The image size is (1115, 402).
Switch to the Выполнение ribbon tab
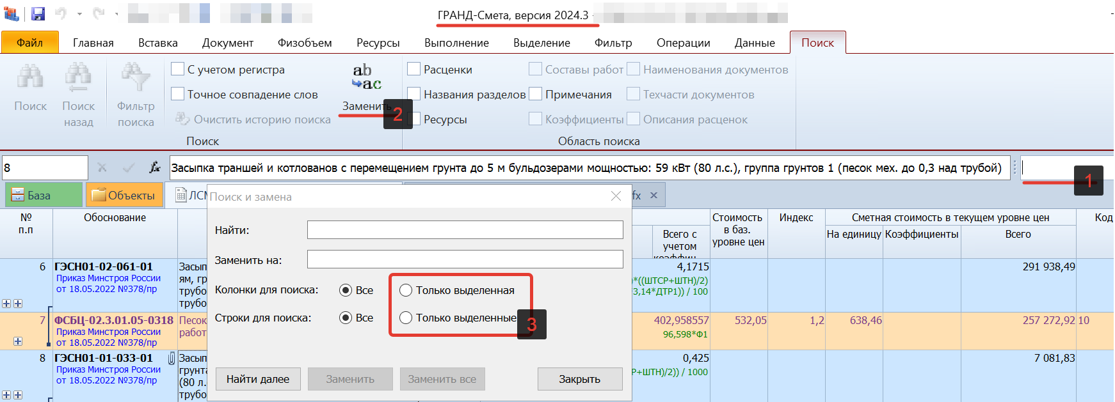(x=456, y=43)
